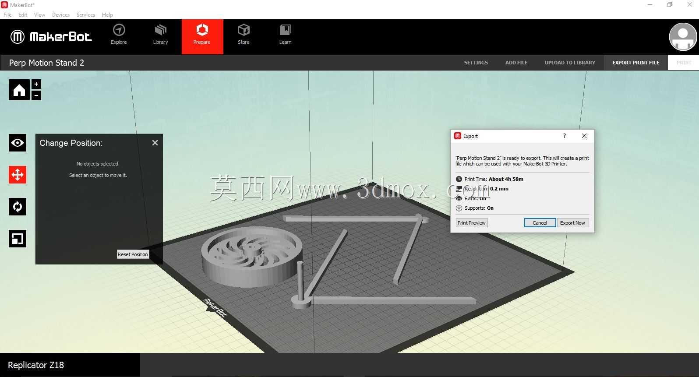This screenshot has width=699, height=377.
Task: Click Reset Position button
Action: click(133, 254)
